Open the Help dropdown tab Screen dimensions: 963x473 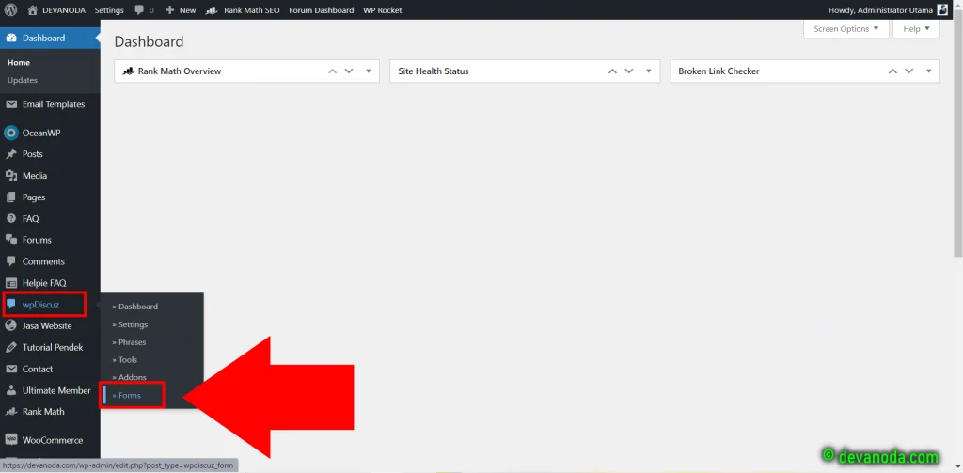[x=916, y=29]
